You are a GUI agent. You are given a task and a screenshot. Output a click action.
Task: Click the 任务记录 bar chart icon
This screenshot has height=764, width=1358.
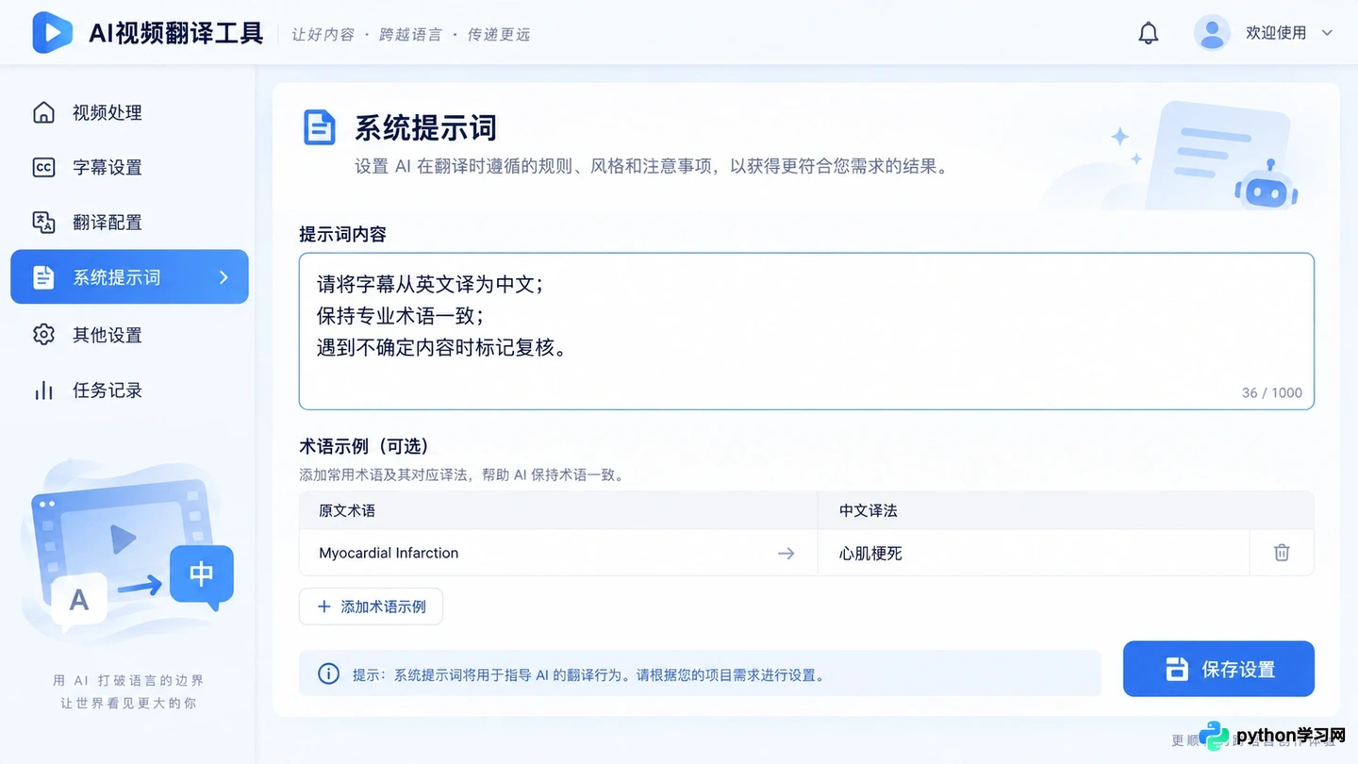pyautogui.click(x=43, y=390)
